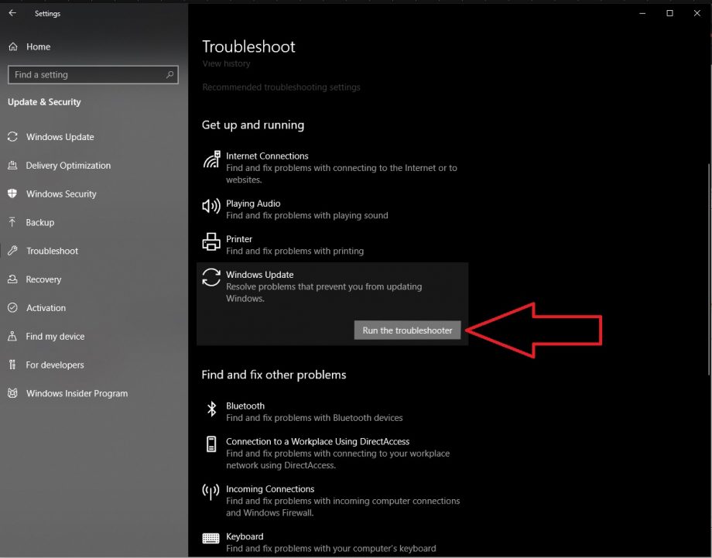Click the Printer troubleshooter icon
Viewport: 712px width, 558px height.
(211, 241)
